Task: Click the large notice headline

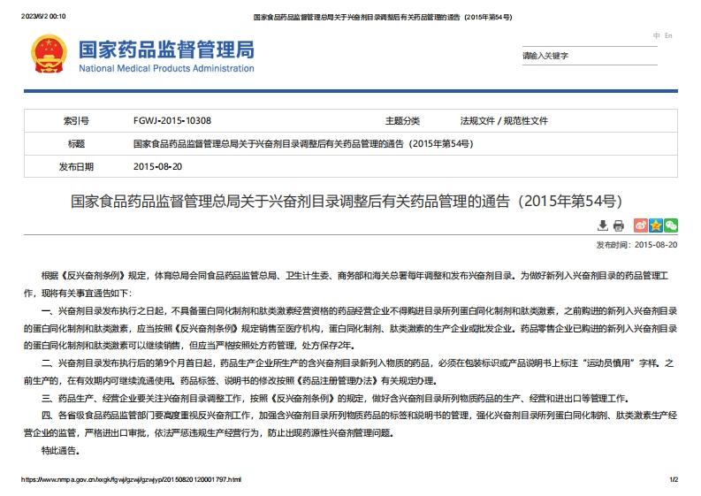Action: (351, 200)
